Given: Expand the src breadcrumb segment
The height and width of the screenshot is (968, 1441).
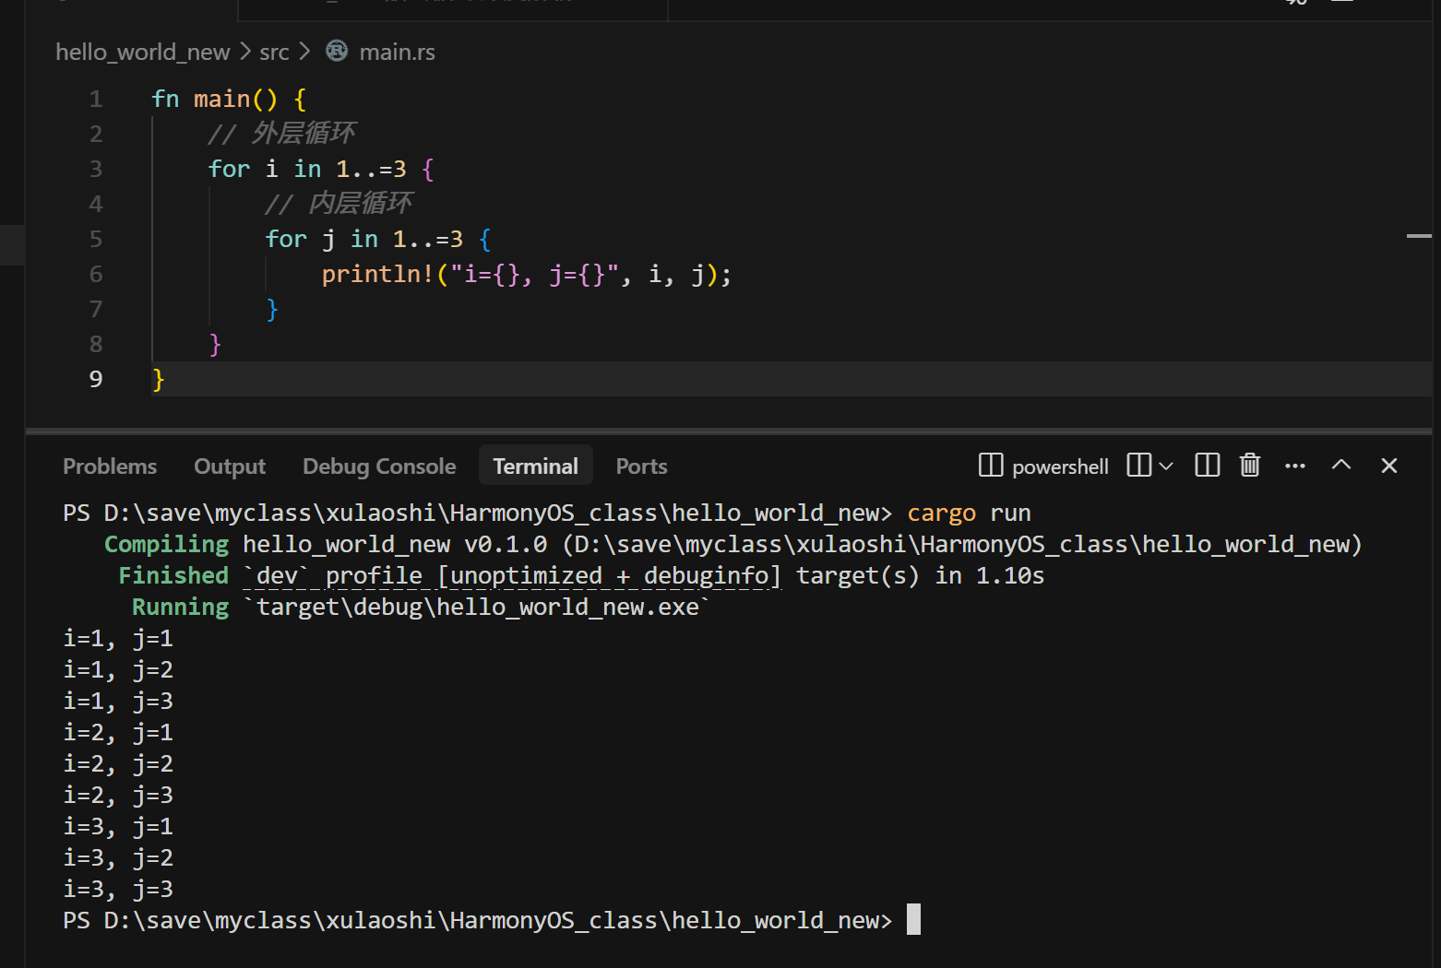Looking at the screenshot, I should (274, 53).
